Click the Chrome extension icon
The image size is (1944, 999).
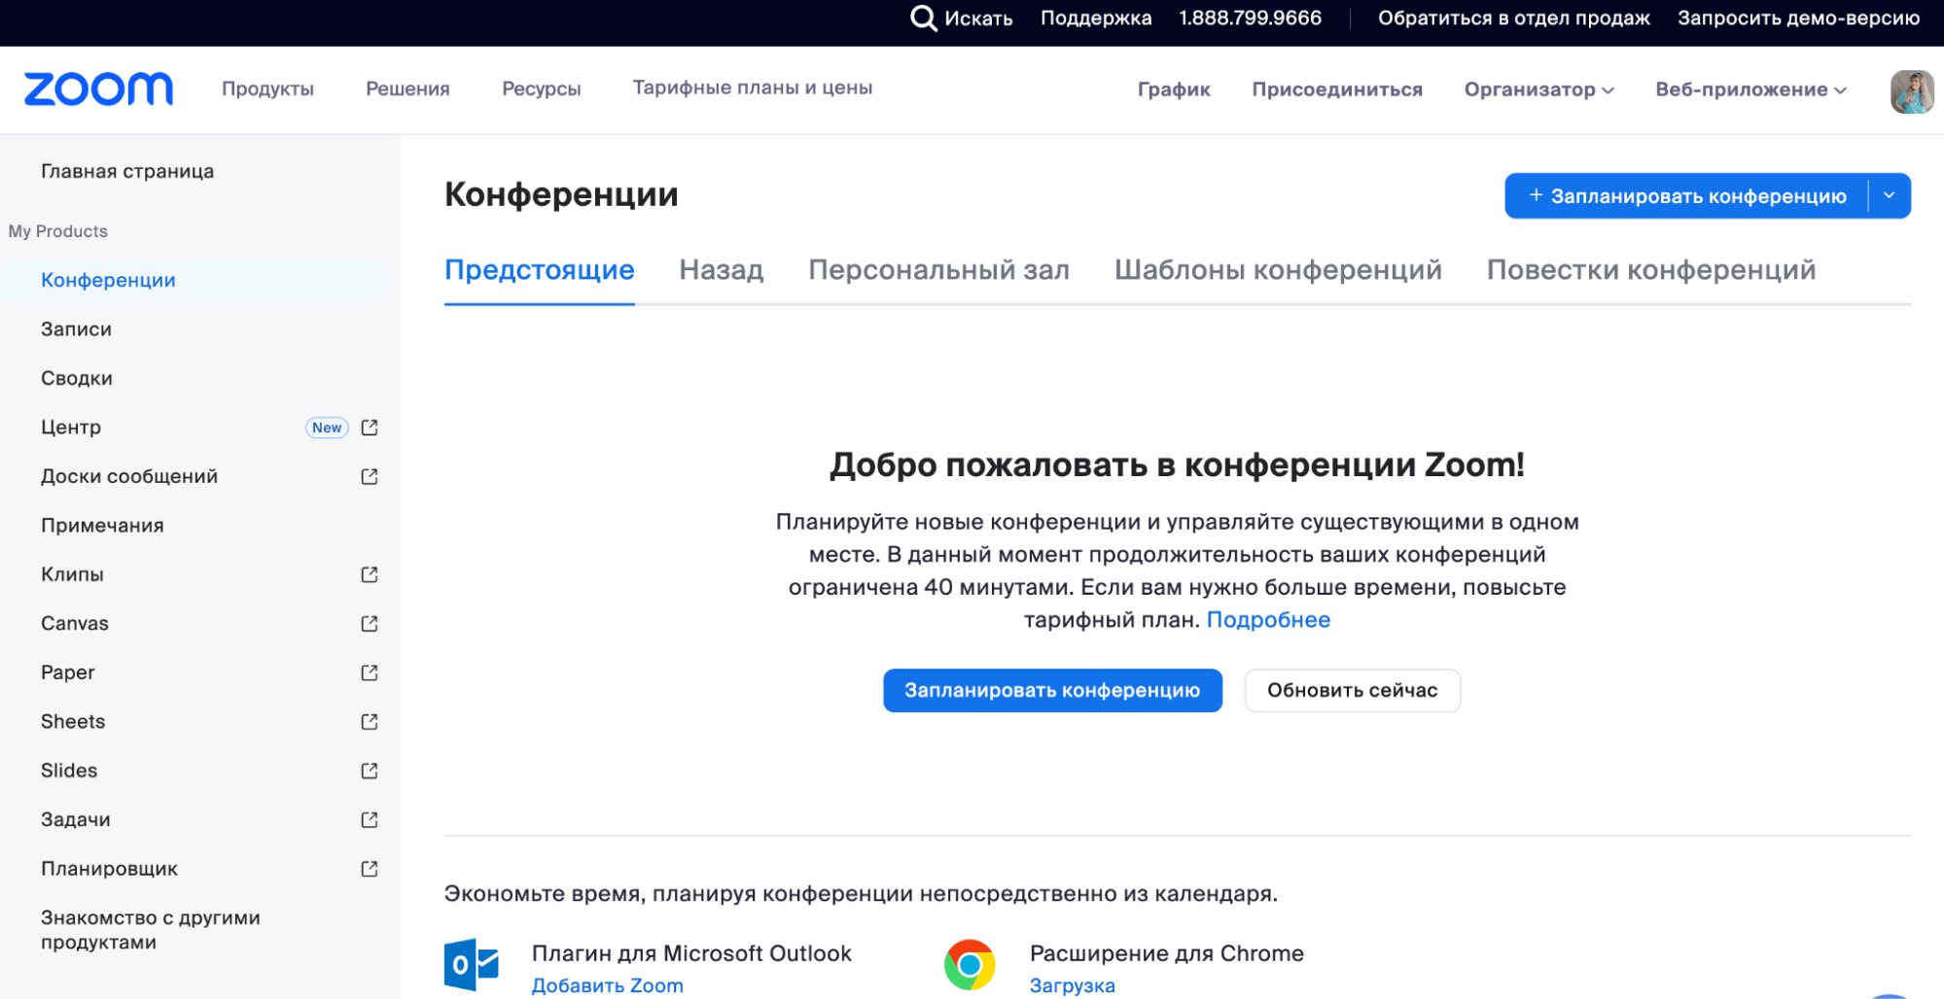(970, 965)
